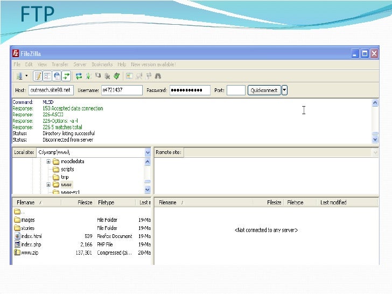Click the FileZilla title bar logo icon

[x=16, y=53]
